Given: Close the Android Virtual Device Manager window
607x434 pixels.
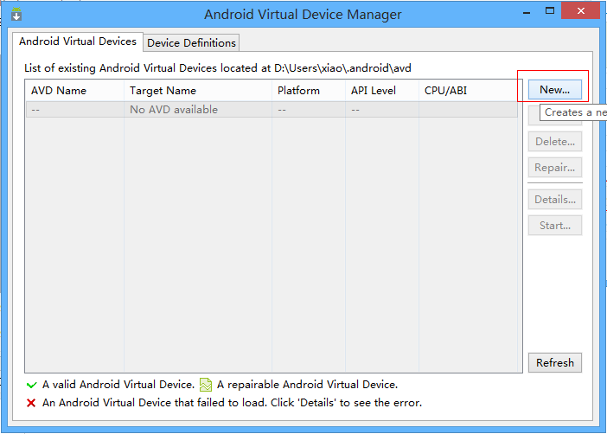Looking at the screenshot, I should pyautogui.click(x=581, y=11).
